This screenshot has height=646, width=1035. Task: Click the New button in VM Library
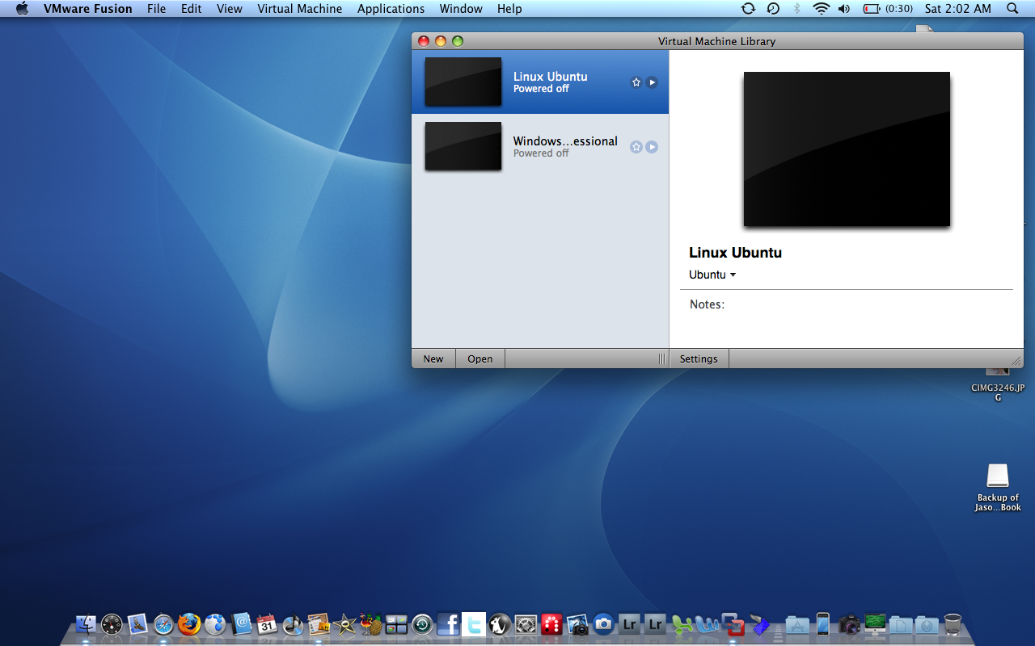coord(433,359)
